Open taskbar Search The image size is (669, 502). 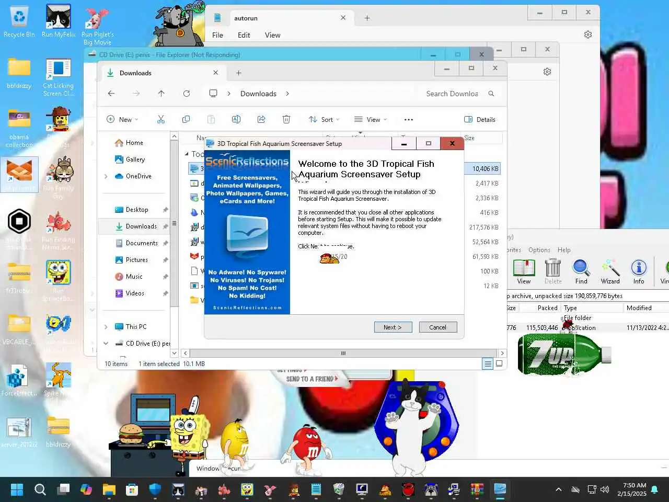40,490
